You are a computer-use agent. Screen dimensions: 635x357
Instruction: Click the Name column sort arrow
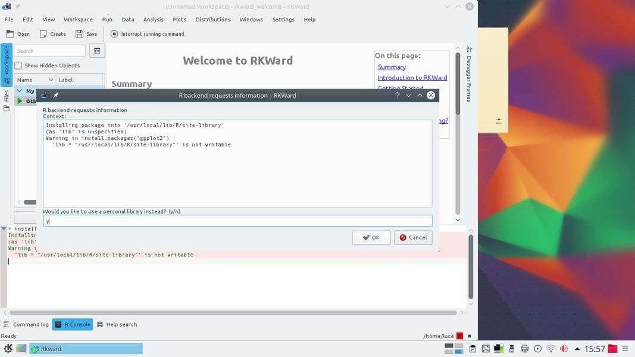(51, 80)
